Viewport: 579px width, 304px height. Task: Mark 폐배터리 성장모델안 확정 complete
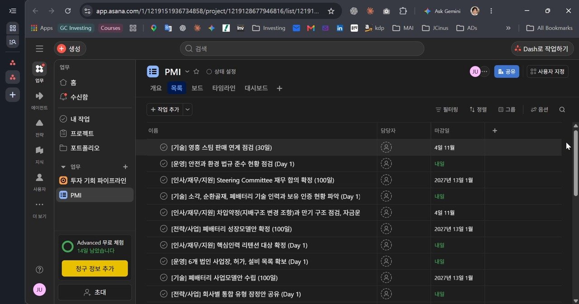pos(164,229)
